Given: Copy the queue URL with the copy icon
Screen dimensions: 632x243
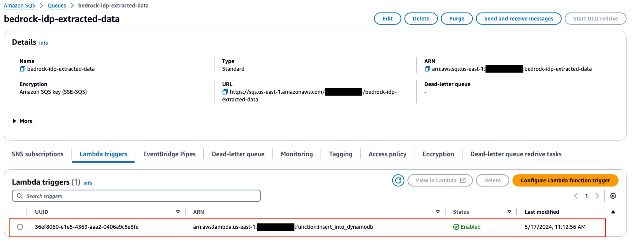Looking at the screenshot, I should 225,92.
